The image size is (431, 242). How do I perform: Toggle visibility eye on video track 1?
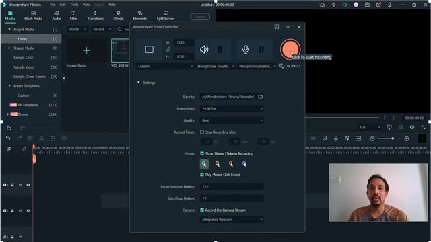pos(28,210)
